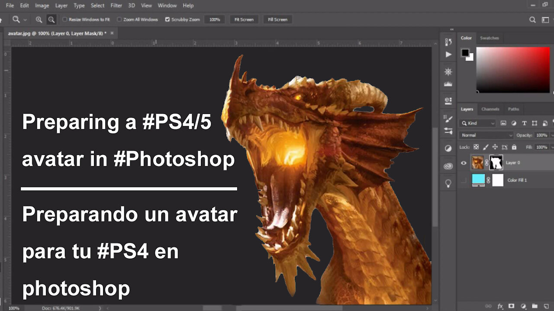Lock transparent pixels on layer

(476, 147)
